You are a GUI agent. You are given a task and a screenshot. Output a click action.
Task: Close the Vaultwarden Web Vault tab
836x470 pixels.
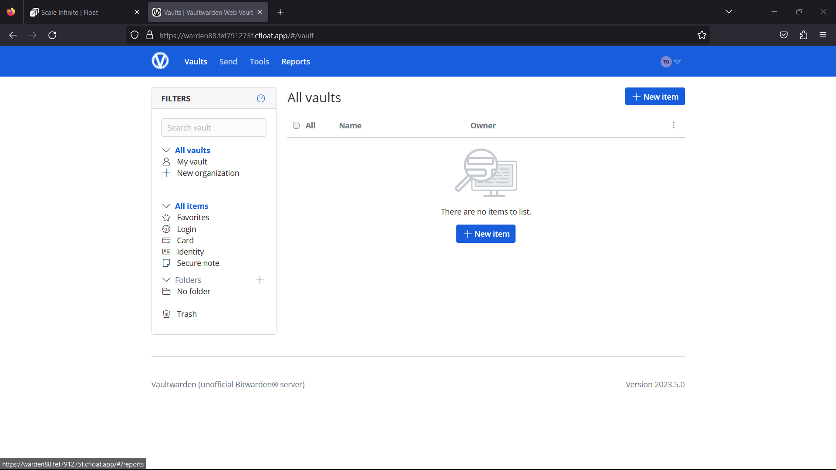(260, 12)
